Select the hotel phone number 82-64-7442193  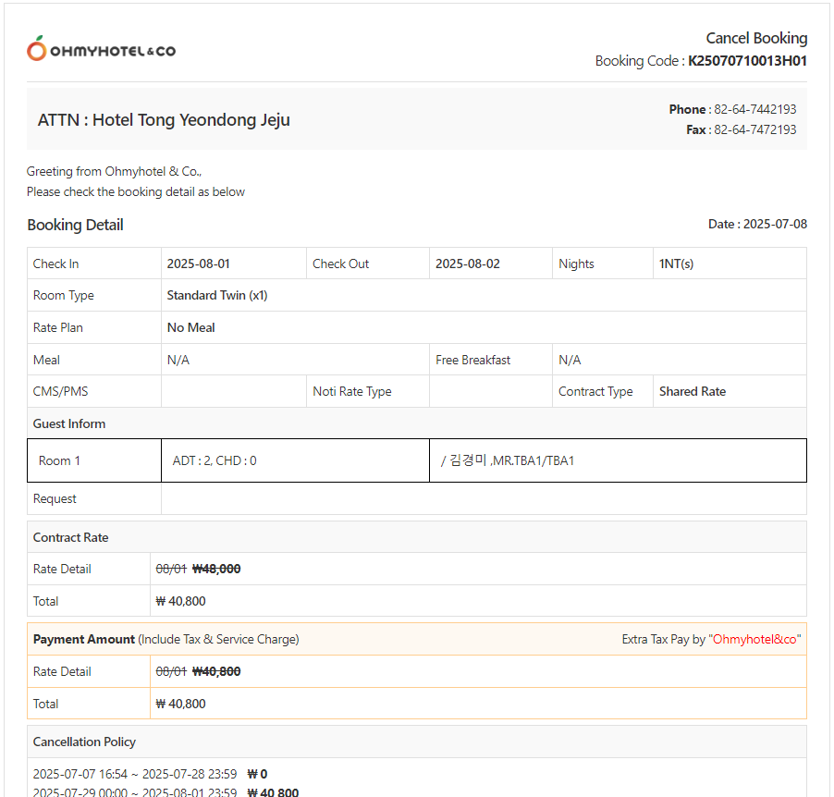(x=754, y=109)
